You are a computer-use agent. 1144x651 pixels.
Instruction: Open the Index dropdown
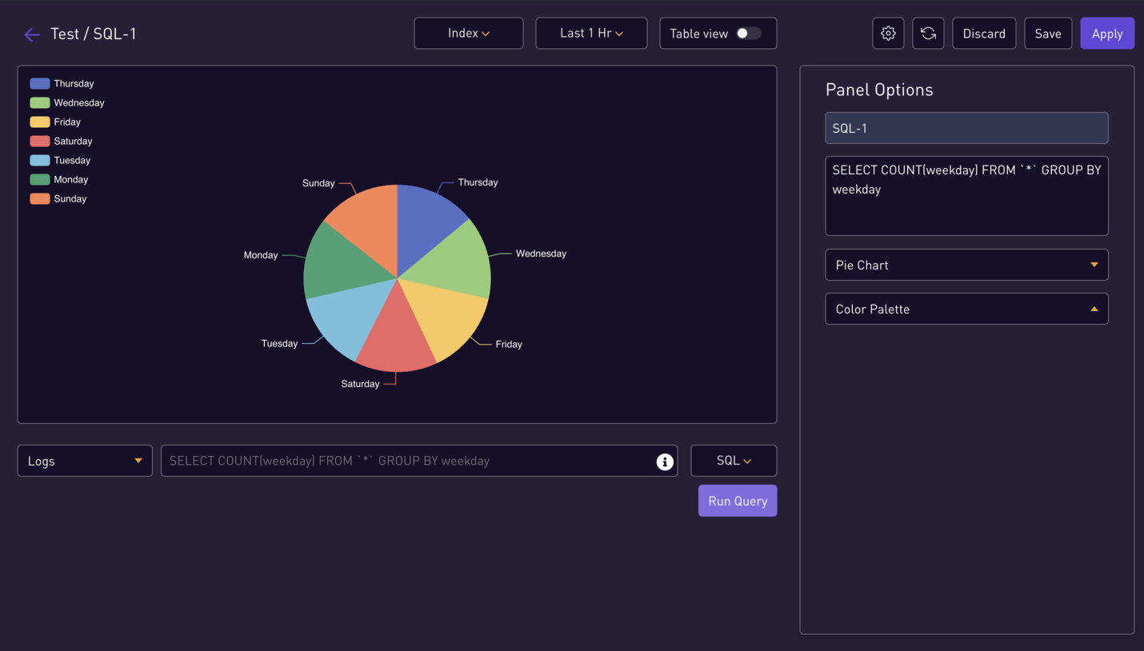point(469,34)
